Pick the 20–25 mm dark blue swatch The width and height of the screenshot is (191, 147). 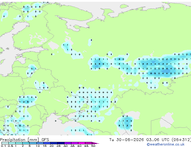coord(54,143)
